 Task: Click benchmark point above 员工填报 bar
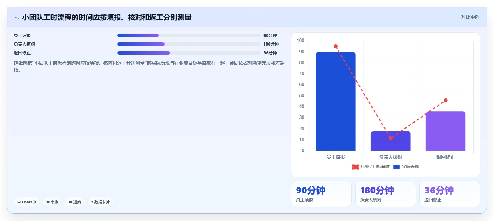pos(335,46)
